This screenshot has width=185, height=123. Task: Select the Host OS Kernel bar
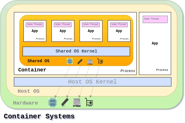[x=93, y=82]
